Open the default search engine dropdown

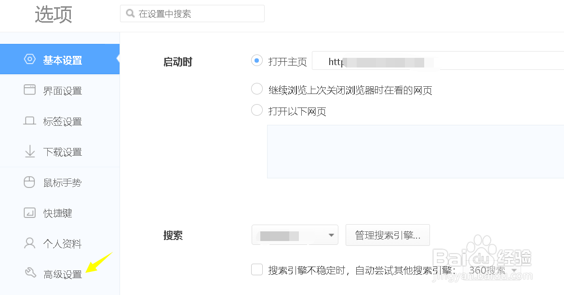tap(295, 235)
